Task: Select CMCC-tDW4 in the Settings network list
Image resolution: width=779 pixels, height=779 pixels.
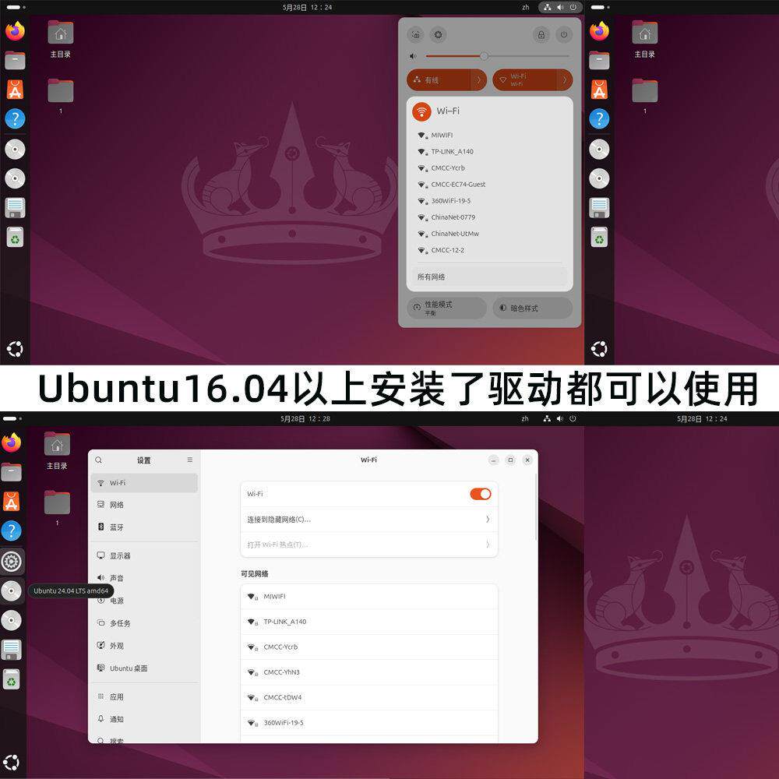Action: point(369,697)
